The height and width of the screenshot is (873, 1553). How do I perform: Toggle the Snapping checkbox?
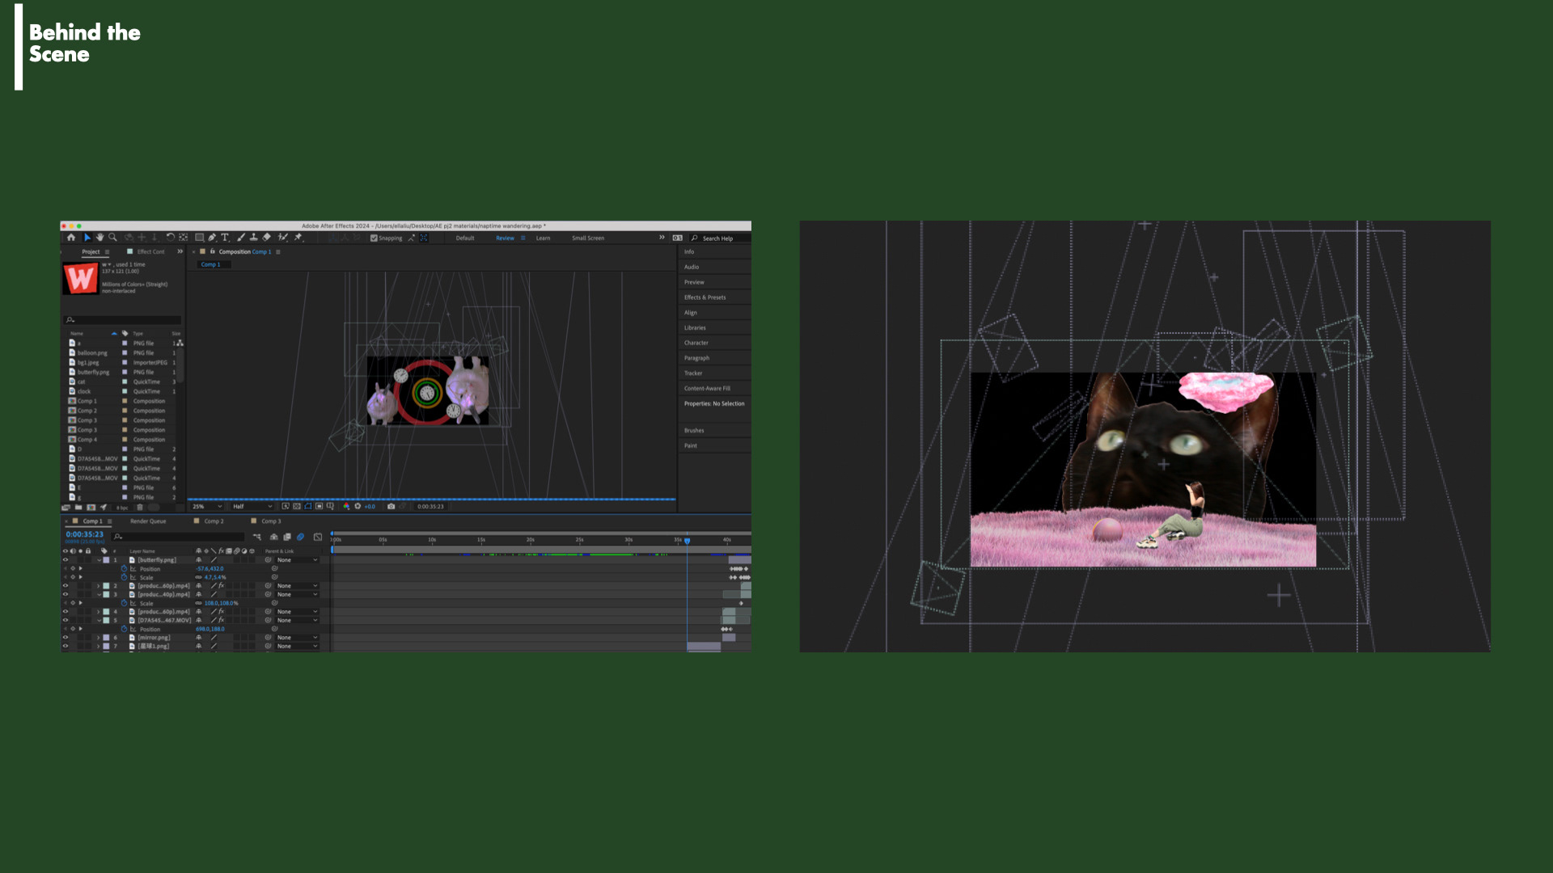coord(374,238)
